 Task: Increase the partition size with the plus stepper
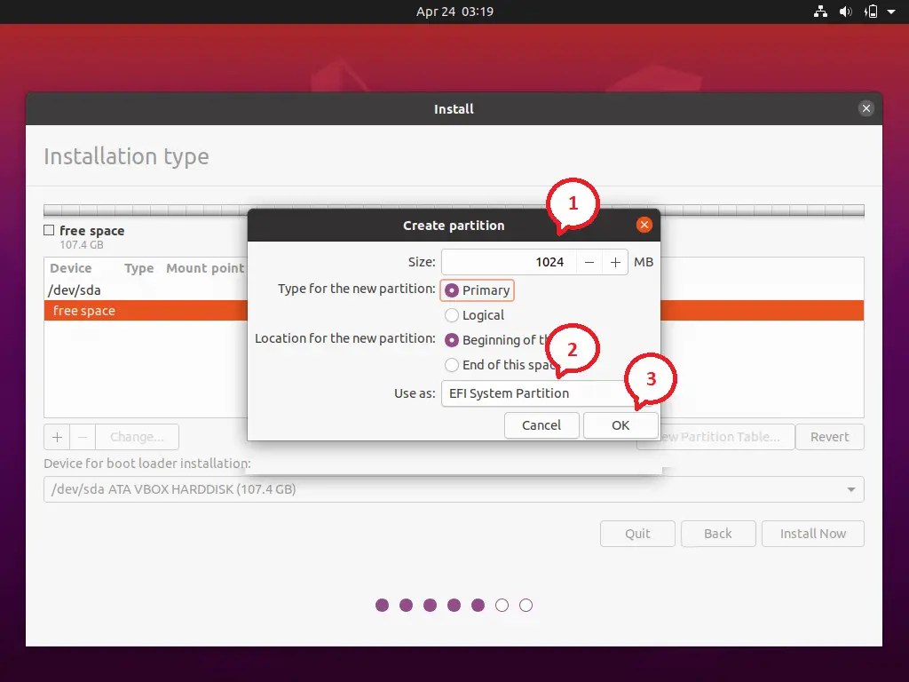(x=614, y=262)
